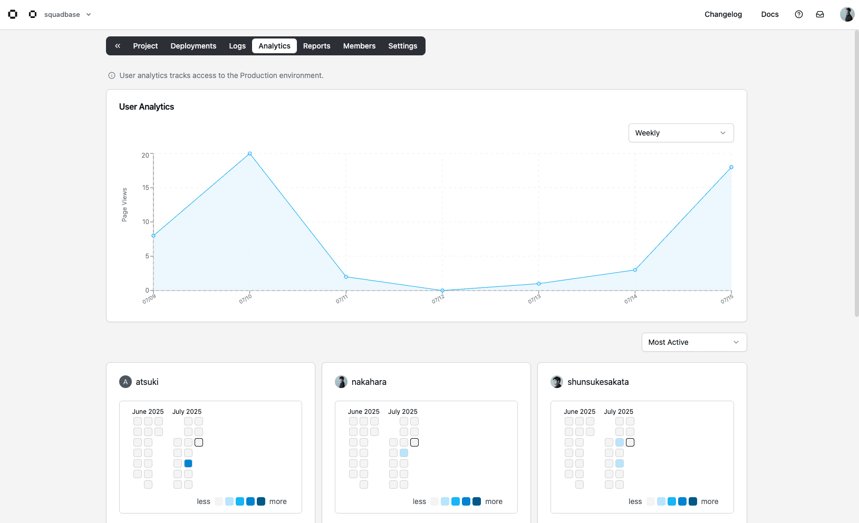The height and width of the screenshot is (523, 859).
Task: Open the Changelog link
Action: click(x=723, y=14)
